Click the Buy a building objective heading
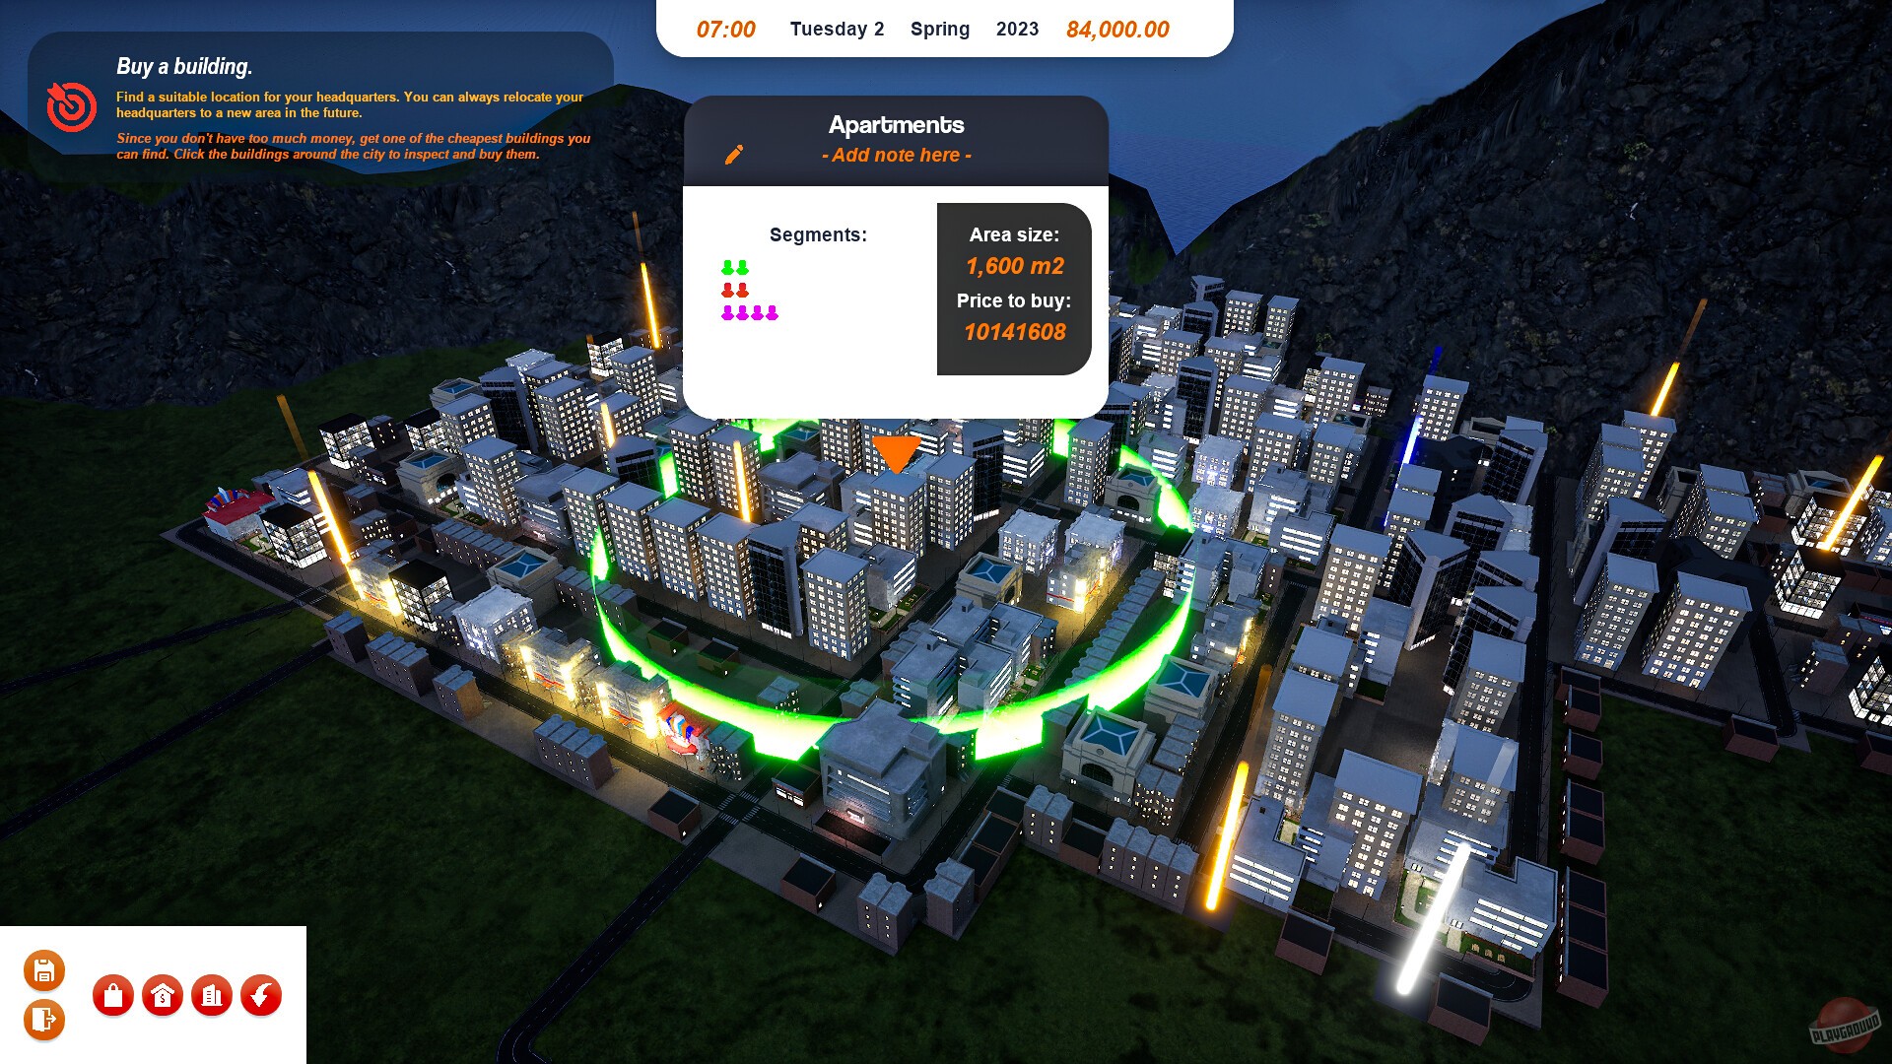 (184, 66)
